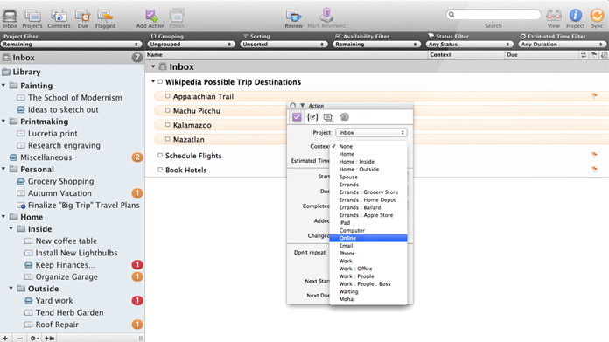Click the Name column header

286,55
